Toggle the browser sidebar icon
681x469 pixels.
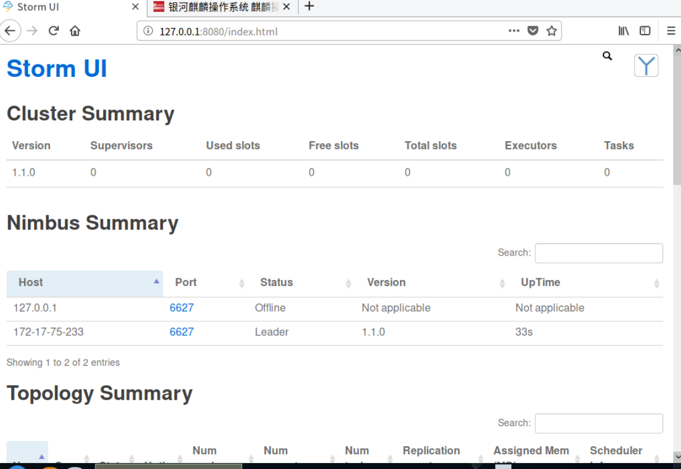point(645,31)
